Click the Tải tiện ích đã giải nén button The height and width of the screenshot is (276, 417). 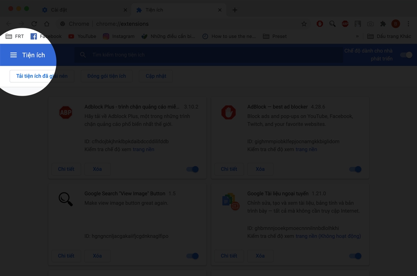42,76
